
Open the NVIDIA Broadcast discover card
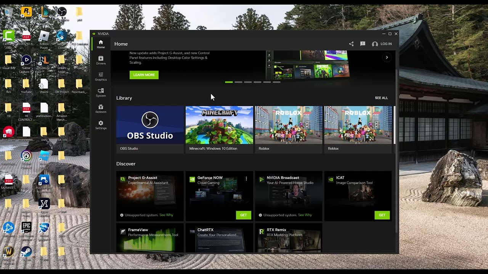pos(289,196)
